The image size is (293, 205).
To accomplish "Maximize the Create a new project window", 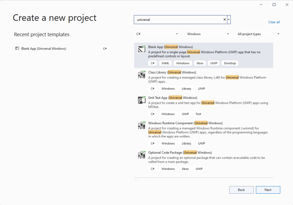I will [274, 5].
